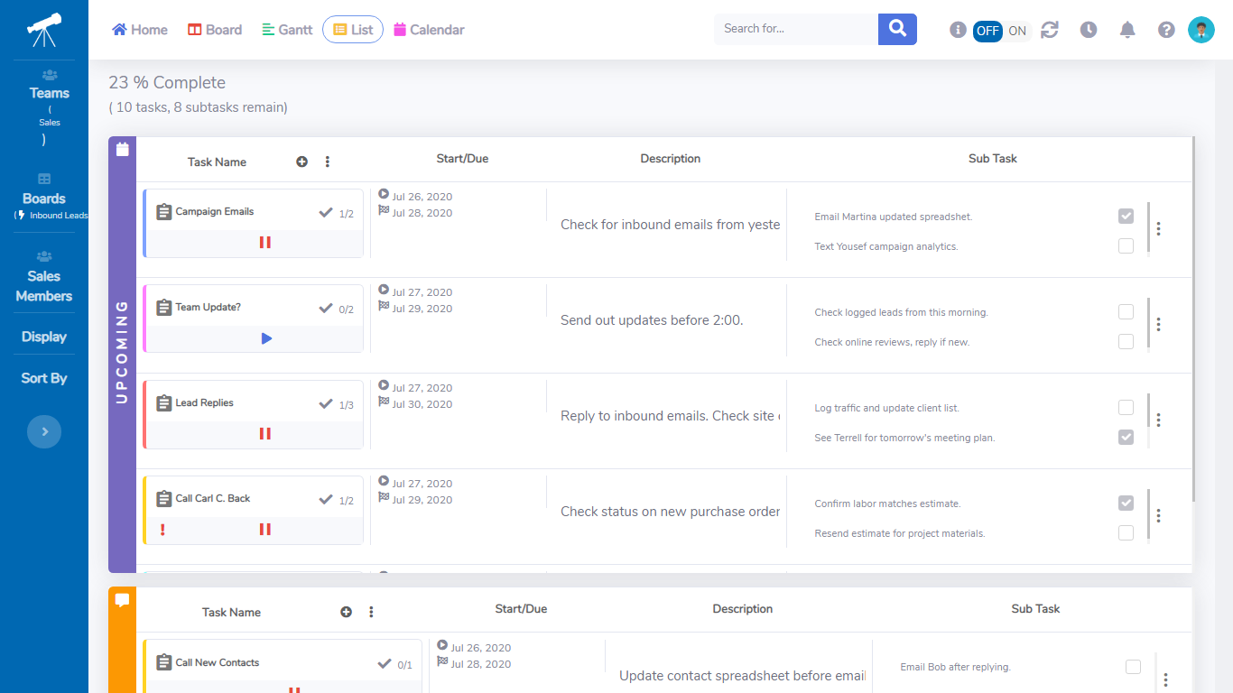Image resolution: width=1233 pixels, height=693 pixels.
Task: Click the orange section comment icon
Action: pos(122,599)
